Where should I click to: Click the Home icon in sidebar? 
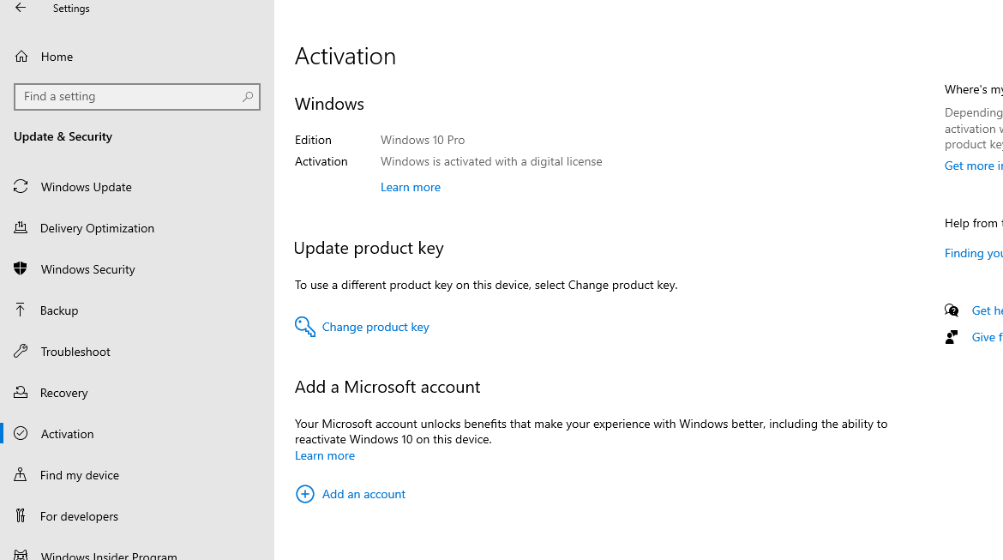(x=21, y=57)
